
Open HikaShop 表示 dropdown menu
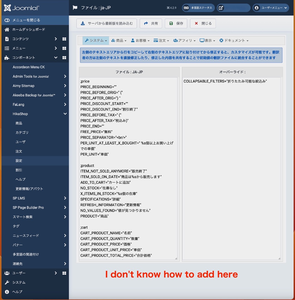point(207,40)
